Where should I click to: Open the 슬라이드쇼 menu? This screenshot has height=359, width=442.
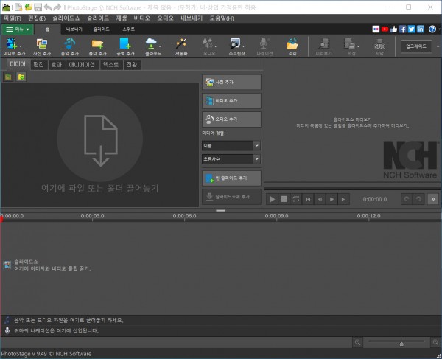tap(66, 18)
